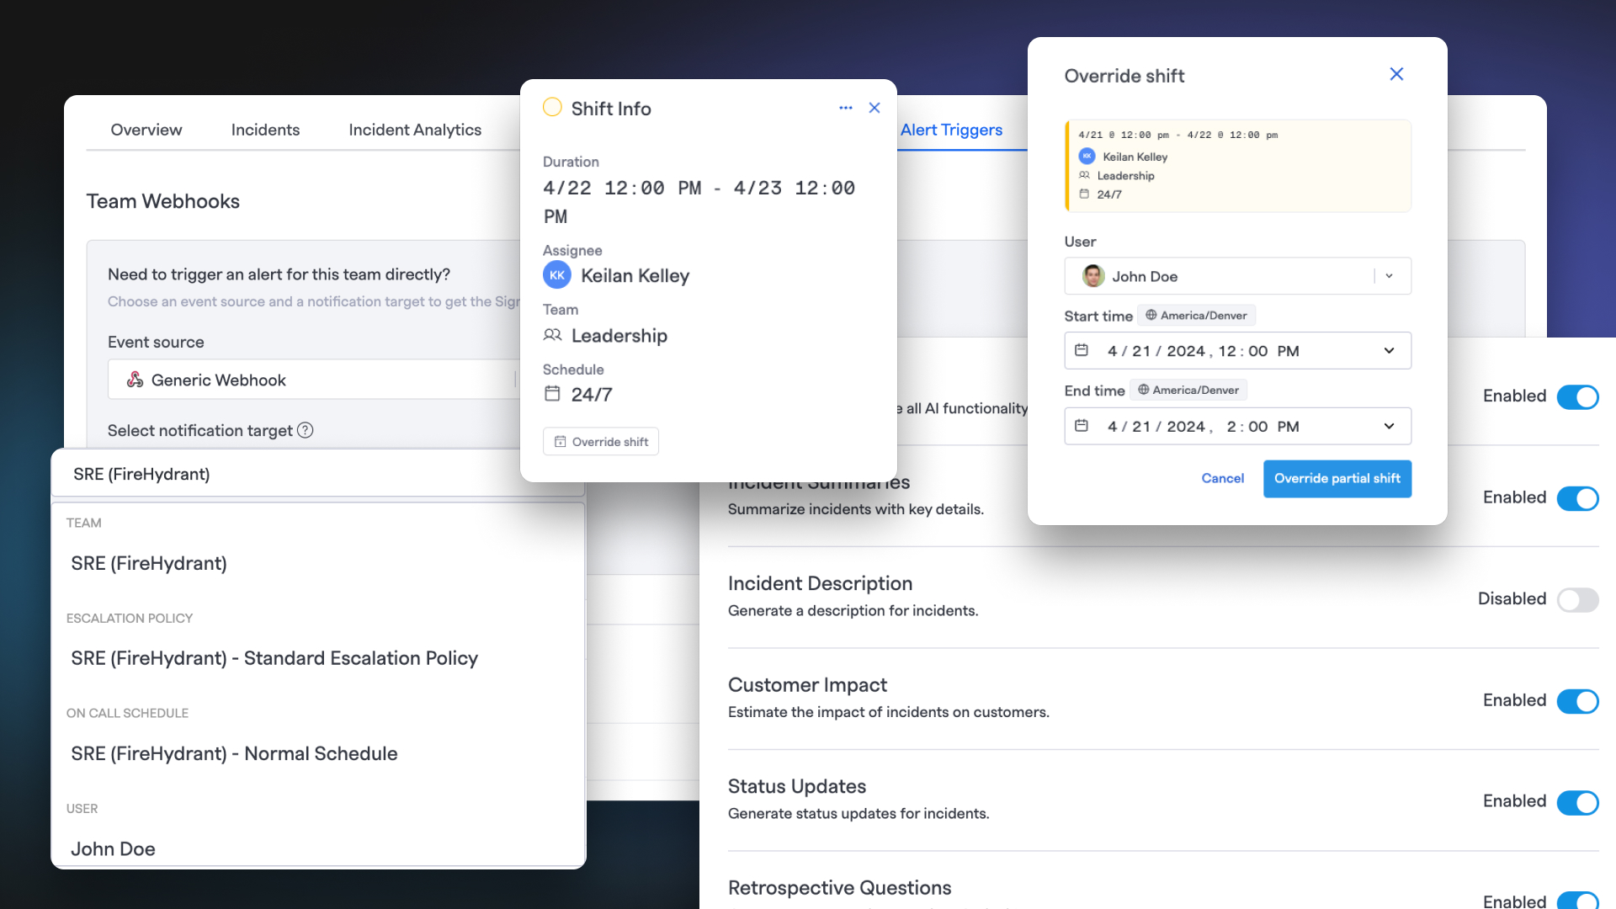Click John Doe's avatar in the User field
The width and height of the screenshot is (1616, 909).
(1092, 276)
